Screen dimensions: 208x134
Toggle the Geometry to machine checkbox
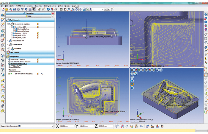9,24
